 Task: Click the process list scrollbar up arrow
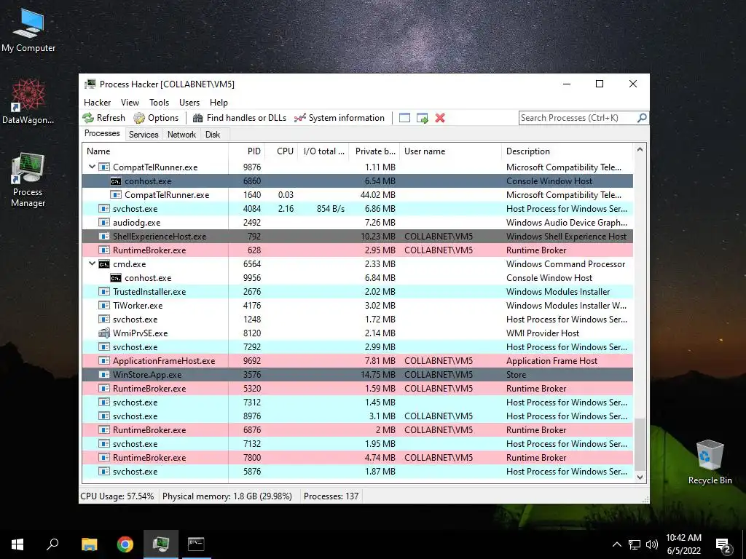coord(640,150)
